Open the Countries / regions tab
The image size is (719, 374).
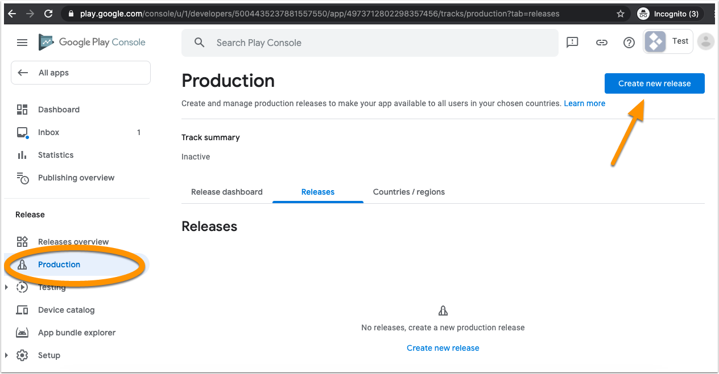click(409, 192)
